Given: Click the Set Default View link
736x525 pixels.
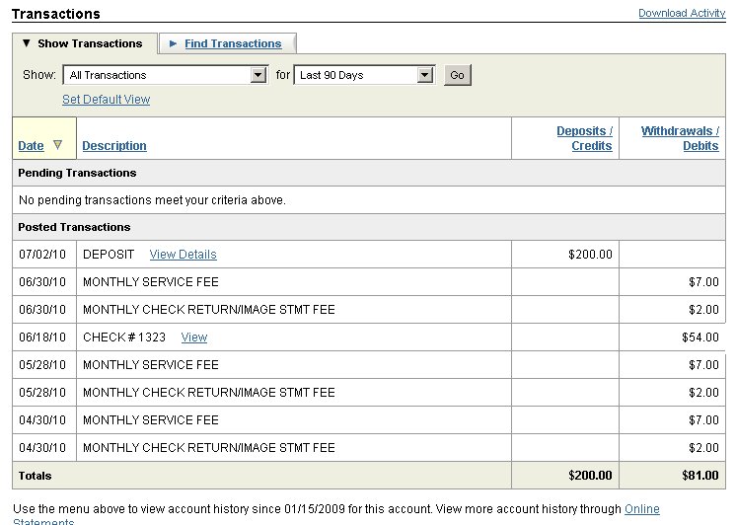Looking at the screenshot, I should (x=106, y=100).
